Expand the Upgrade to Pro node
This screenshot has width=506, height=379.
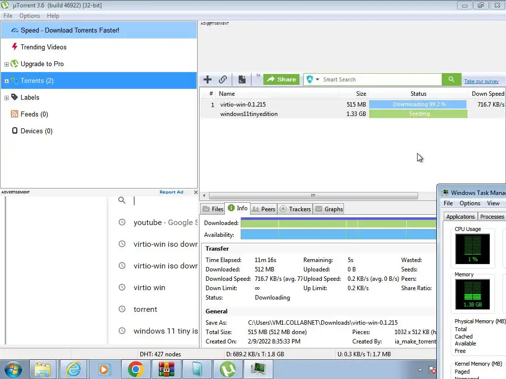pyautogui.click(x=6, y=64)
